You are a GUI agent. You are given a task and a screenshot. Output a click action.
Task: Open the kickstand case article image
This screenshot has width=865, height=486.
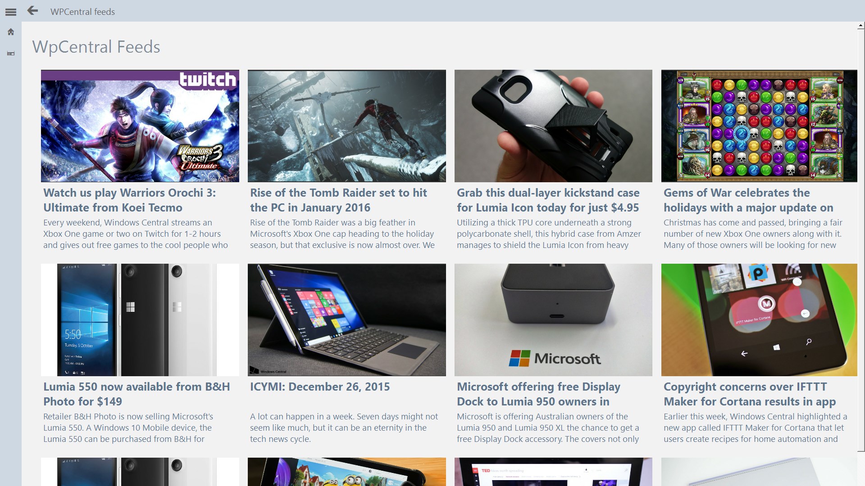click(553, 126)
